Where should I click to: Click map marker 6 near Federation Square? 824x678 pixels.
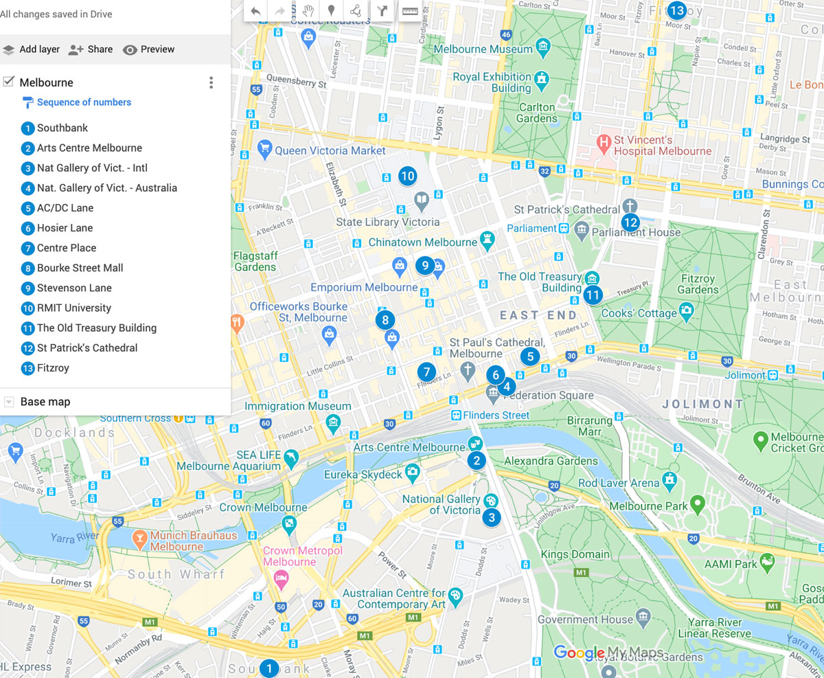point(495,375)
